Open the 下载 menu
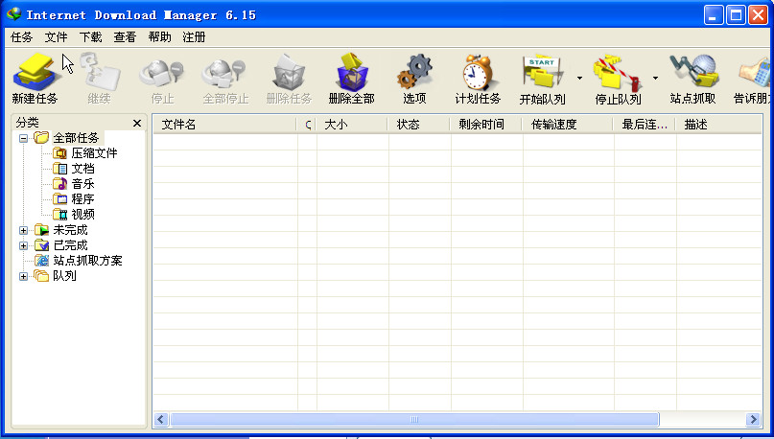 pyautogui.click(x=91, y=37)
